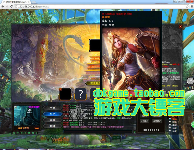Remove the deity with the small orange X on the slot
The image size is (194, 150).
tap(60, 89)
